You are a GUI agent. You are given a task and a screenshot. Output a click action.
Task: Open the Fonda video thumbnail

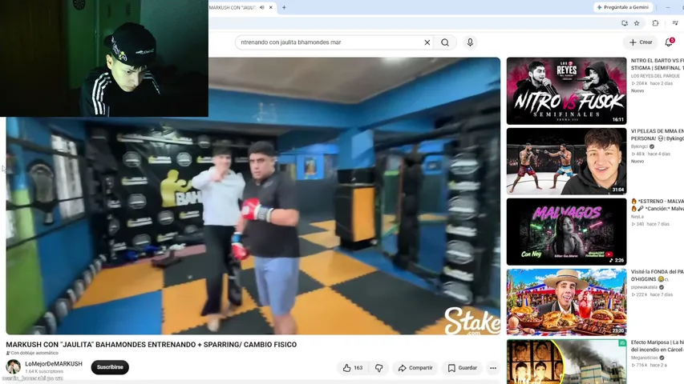click(566, 302)
